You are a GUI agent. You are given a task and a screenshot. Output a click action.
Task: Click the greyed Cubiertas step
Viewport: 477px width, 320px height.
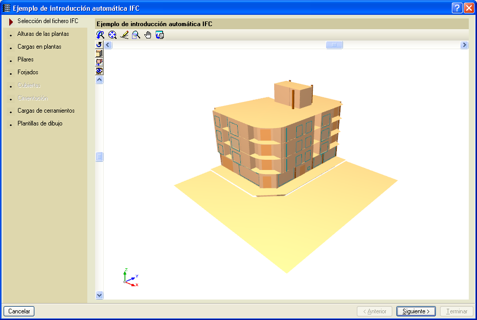coord(29,85)
